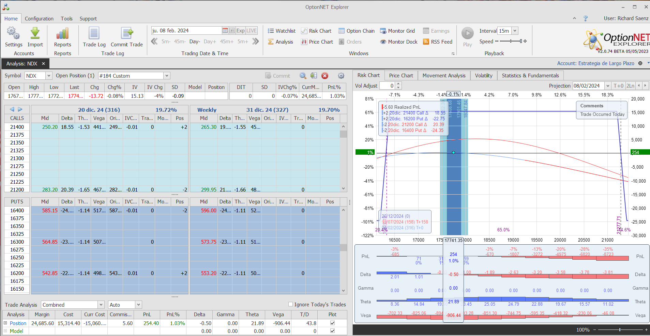Open the Monitor Dock window

399,42
